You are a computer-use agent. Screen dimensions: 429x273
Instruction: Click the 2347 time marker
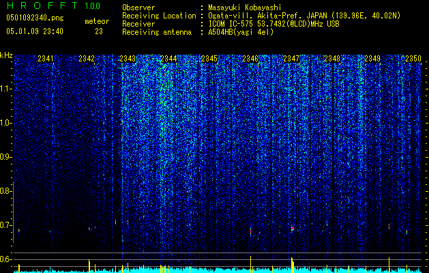(291, 59)
